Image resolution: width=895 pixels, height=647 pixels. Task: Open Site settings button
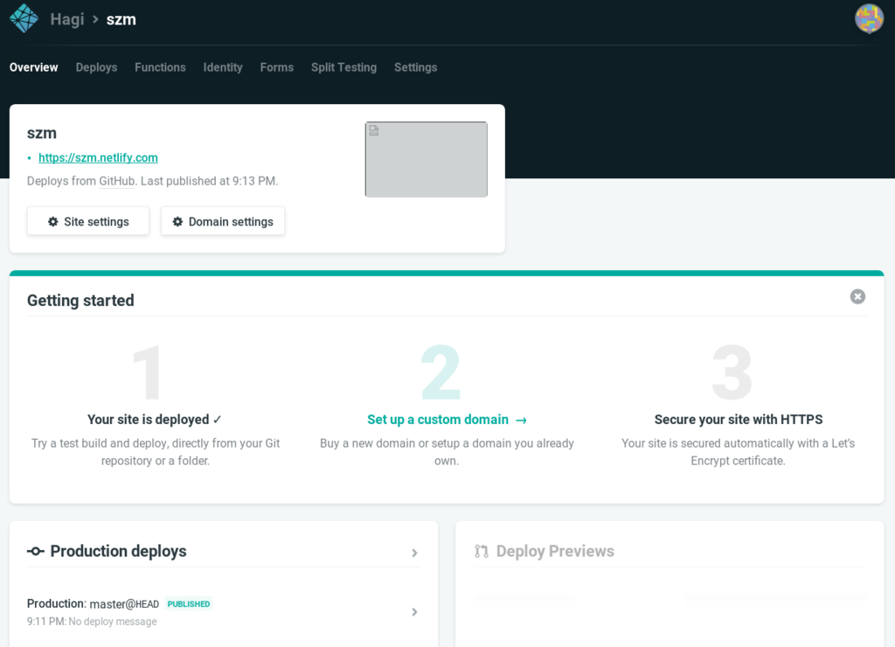click(x=88, y=221)
